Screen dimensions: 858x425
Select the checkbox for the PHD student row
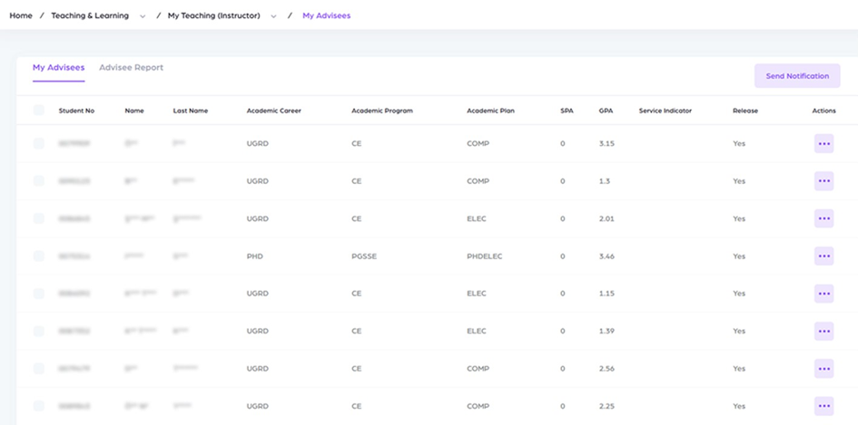[x=39, y=256]
